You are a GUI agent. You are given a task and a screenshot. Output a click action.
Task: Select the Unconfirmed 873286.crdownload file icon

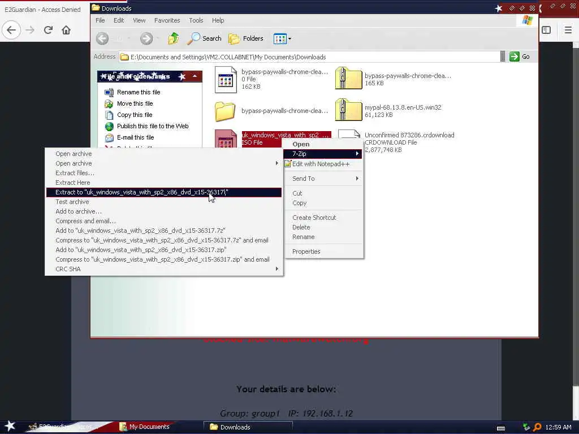point(349,134)
